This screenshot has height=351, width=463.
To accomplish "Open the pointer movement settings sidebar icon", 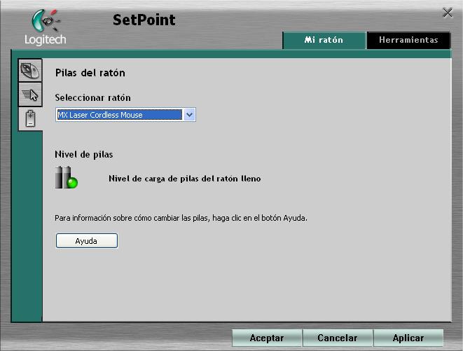I will [30, 95].
